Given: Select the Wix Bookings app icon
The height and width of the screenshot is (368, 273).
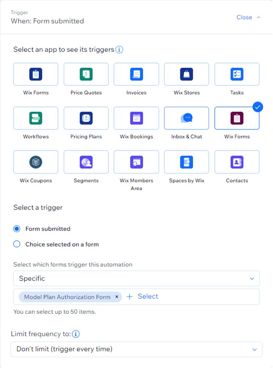Looking at the screenshot, I should coord(136,118).
